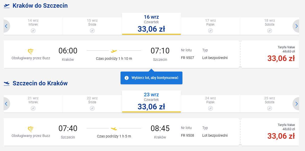305x151 pixels.
Task: Click Czas podróży 1 h 10 m
Action: [114, 58]
